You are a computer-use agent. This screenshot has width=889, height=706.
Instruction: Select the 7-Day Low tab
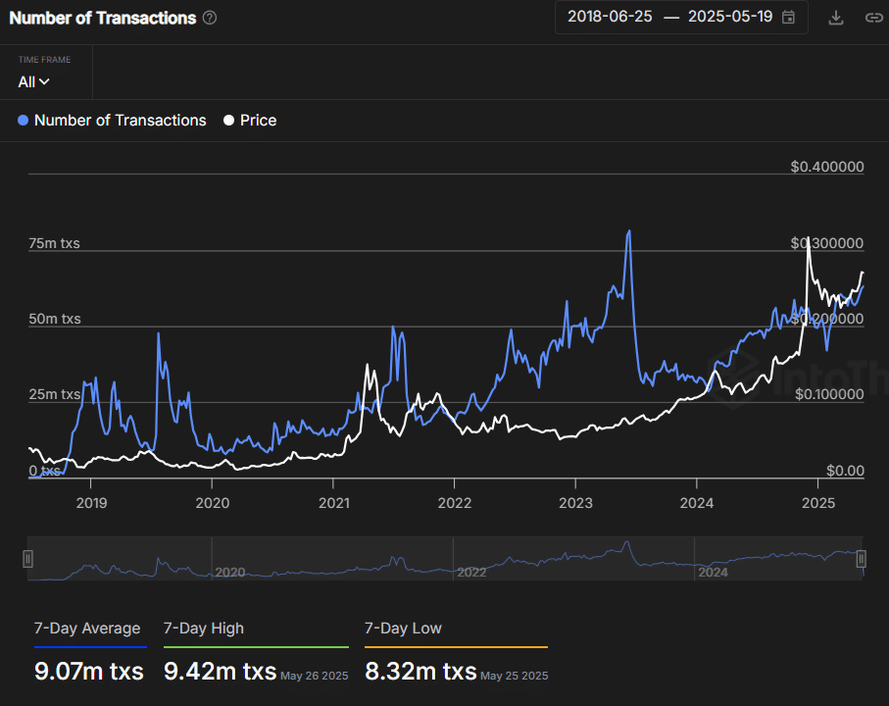point(403,629)
